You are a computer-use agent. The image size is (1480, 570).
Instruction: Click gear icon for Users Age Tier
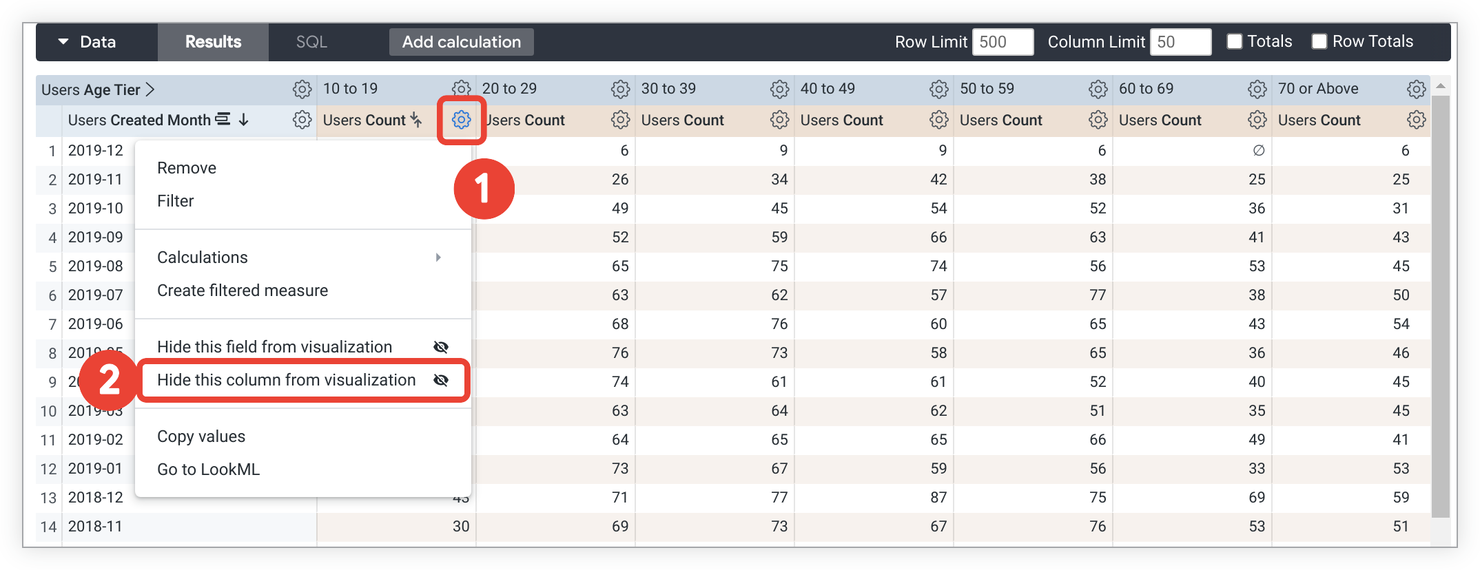coord(302,89)
